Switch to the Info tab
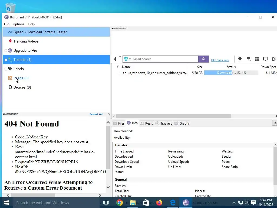The height and width of the screenshot is (208, 277). [132, 123]
